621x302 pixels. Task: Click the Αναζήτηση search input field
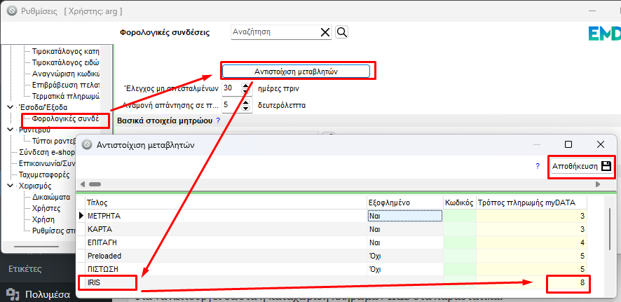click(x=273, y=32)
